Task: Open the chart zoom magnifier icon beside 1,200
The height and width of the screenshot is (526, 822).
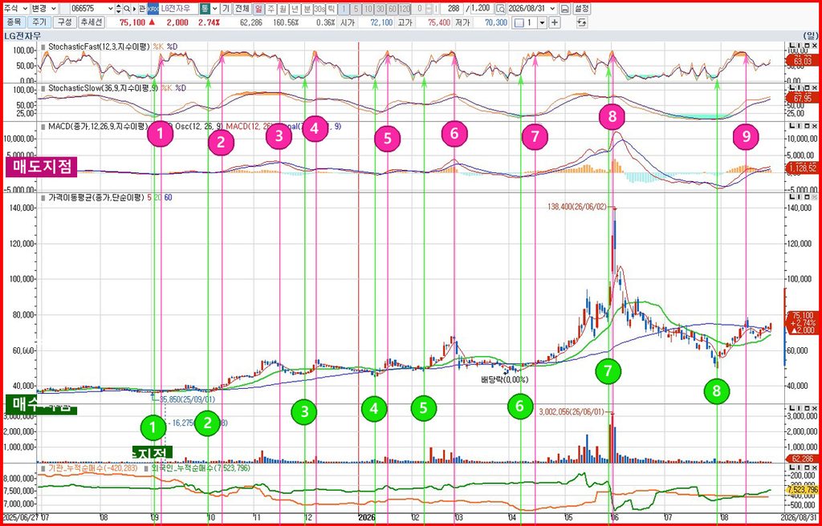Action: [501, 9]
